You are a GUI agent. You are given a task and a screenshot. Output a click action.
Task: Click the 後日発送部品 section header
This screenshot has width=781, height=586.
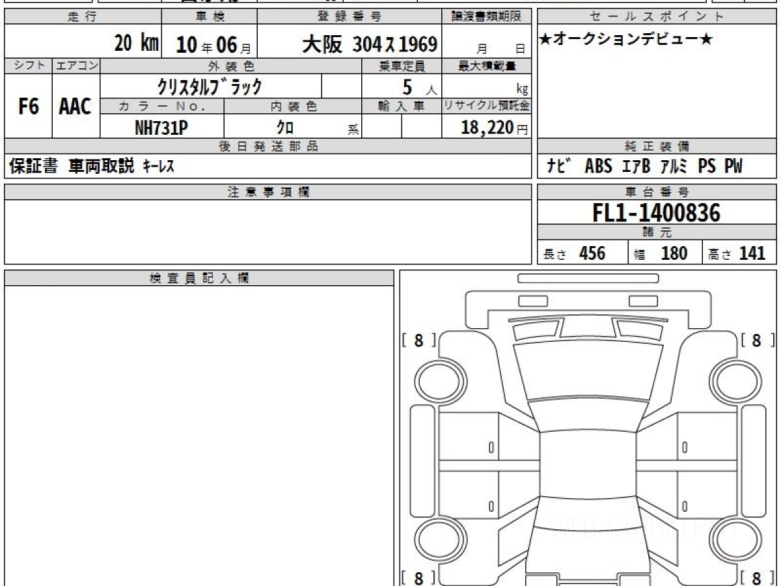coord(267,146)
